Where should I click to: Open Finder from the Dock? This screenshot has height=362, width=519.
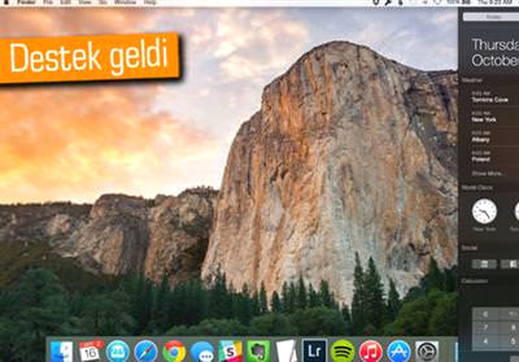tap(61, 351)
